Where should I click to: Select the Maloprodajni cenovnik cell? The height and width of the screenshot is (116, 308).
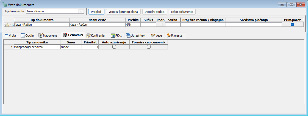tap(37, 47)
